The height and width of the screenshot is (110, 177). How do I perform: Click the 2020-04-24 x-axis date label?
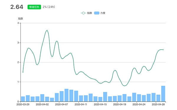coord(139,104)
